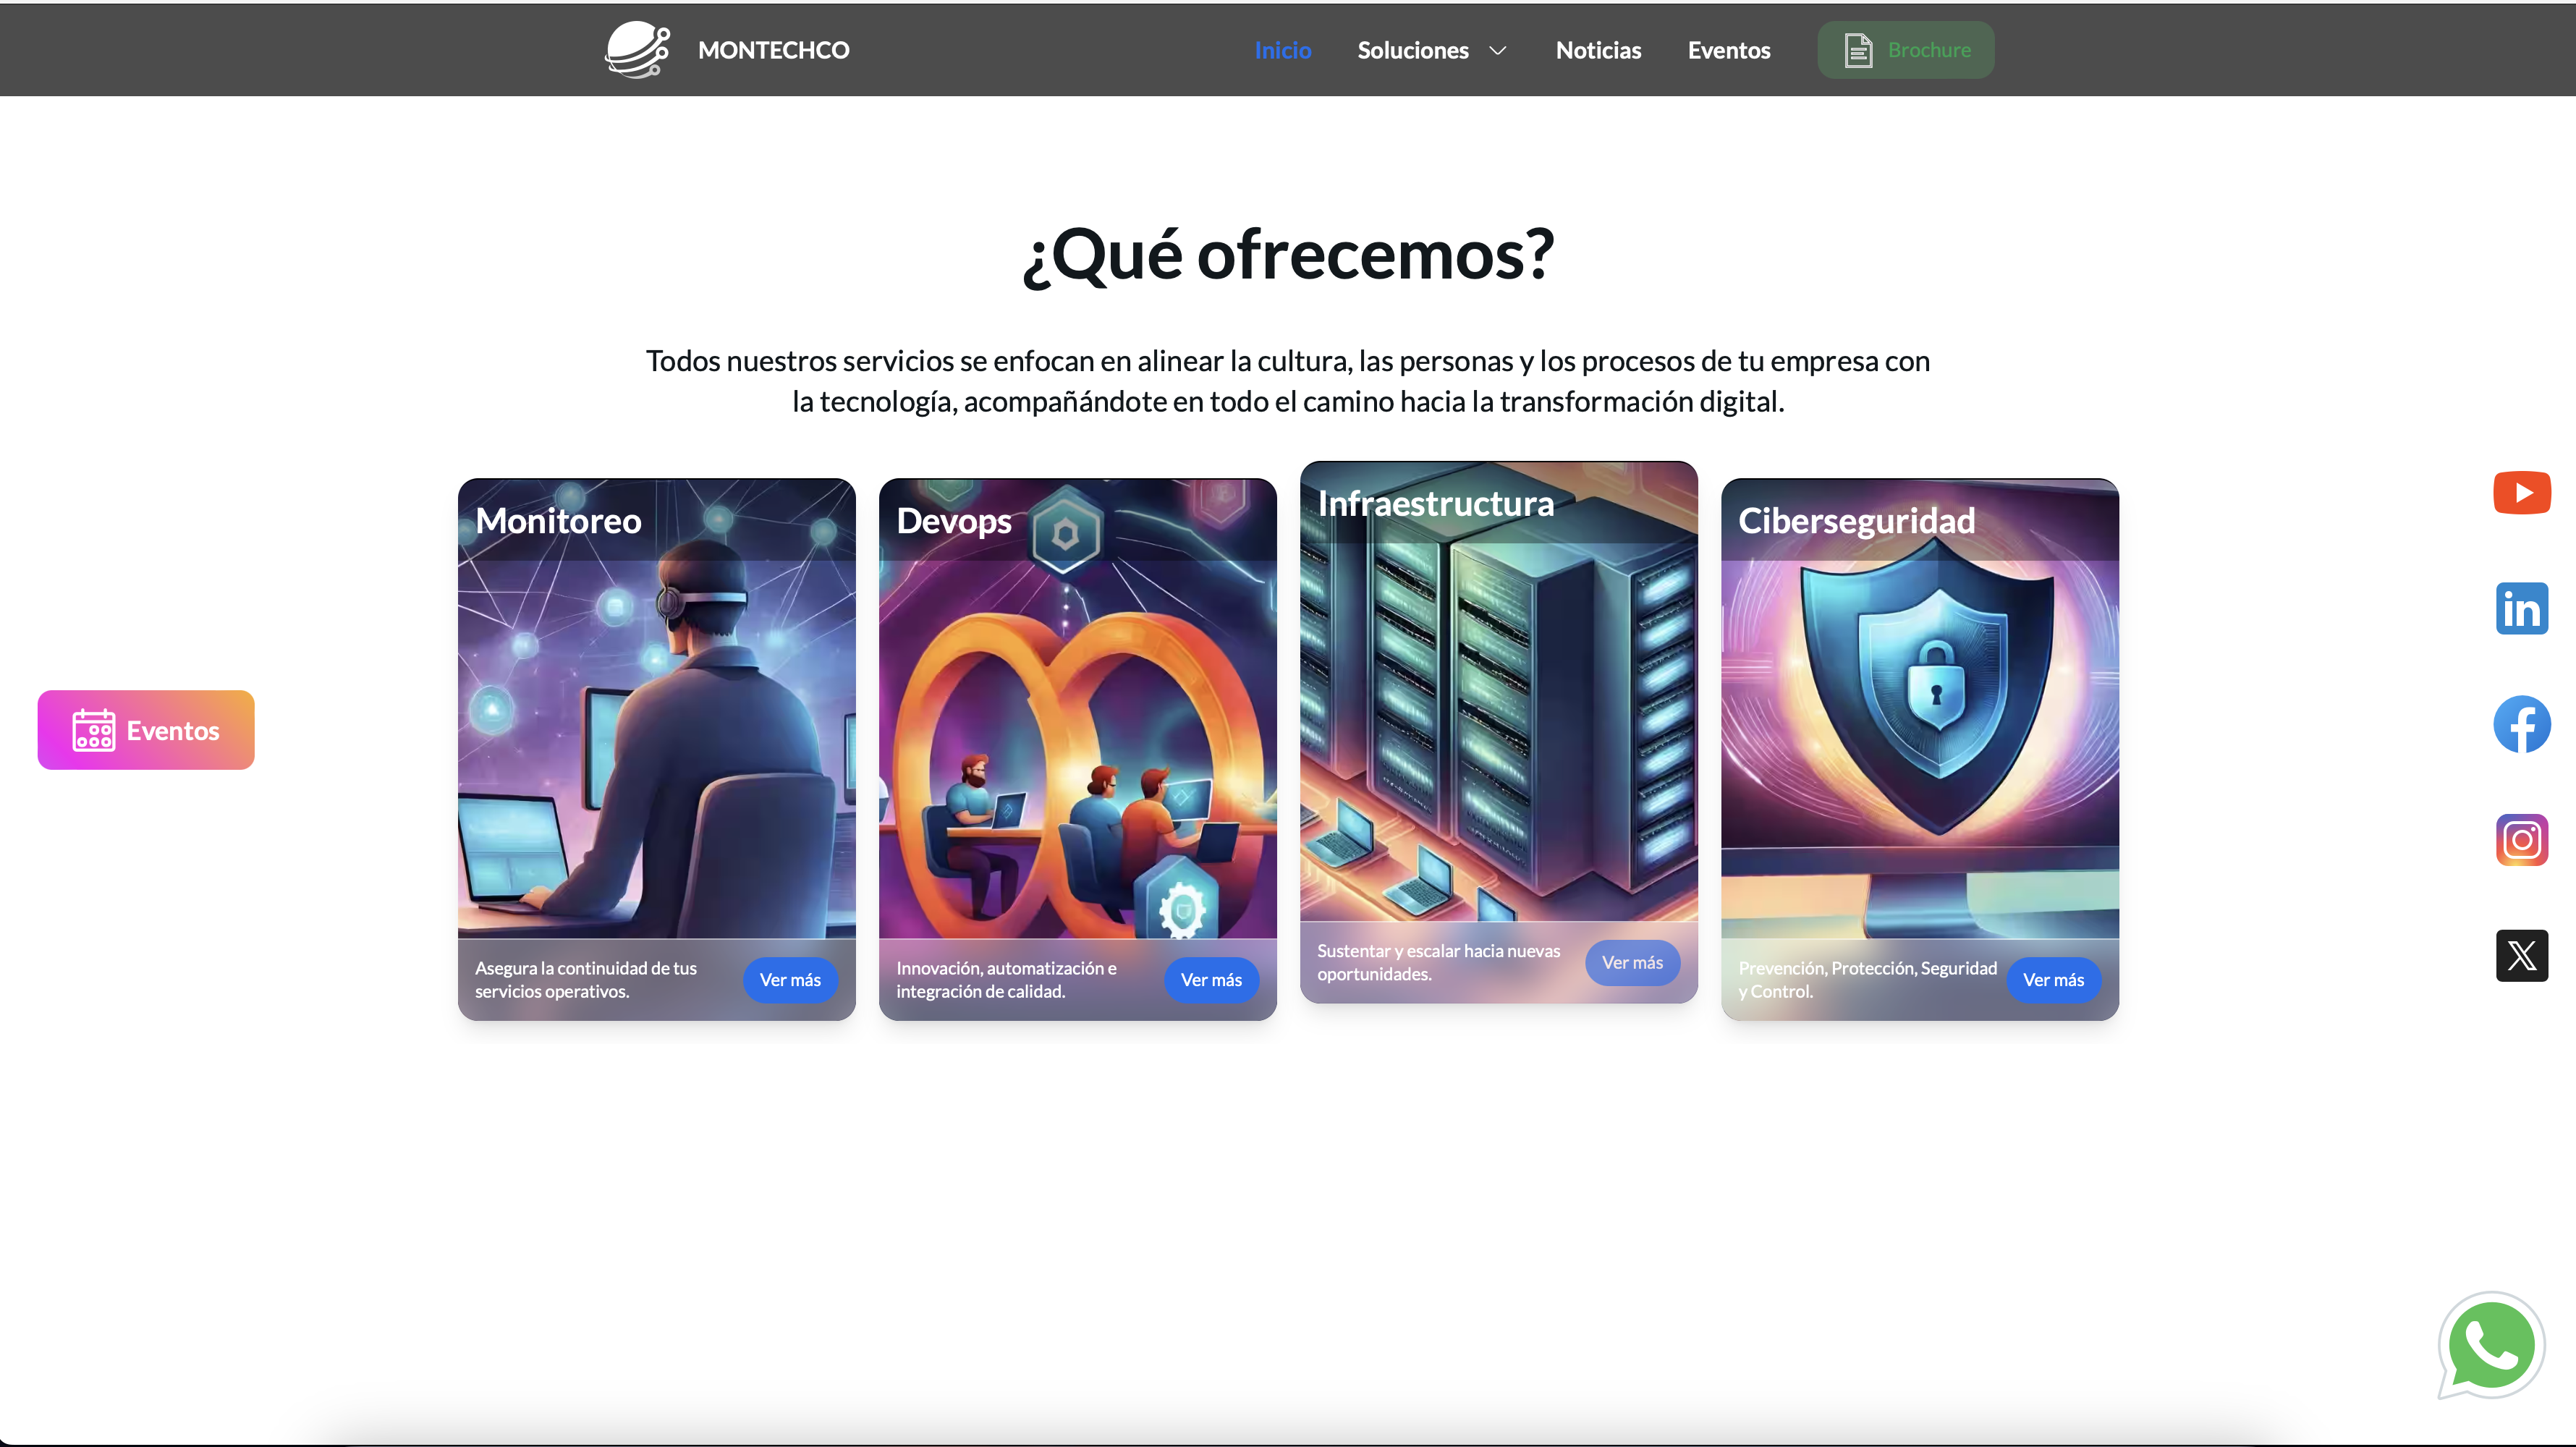This screenshot has width=2576, height=1447.
Task: Click Ver más on the Ciberseguridad card
Action: (x=2053, y=980)
